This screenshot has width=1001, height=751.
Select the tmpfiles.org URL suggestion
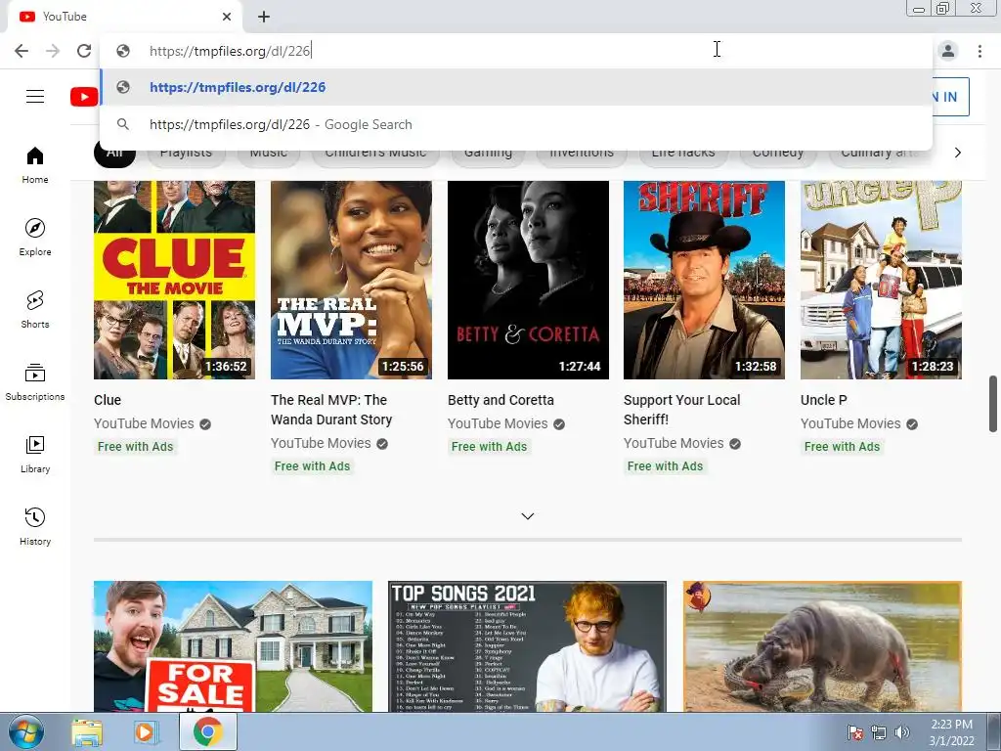[x=516, y=87]
